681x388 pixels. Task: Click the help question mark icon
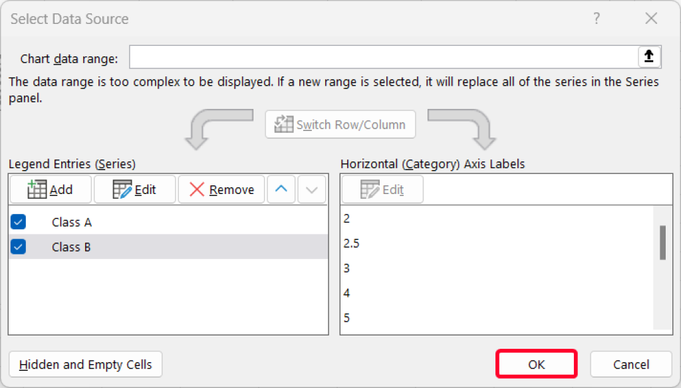[x=597, y=19]
